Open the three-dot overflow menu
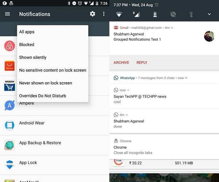 [104, 14]
